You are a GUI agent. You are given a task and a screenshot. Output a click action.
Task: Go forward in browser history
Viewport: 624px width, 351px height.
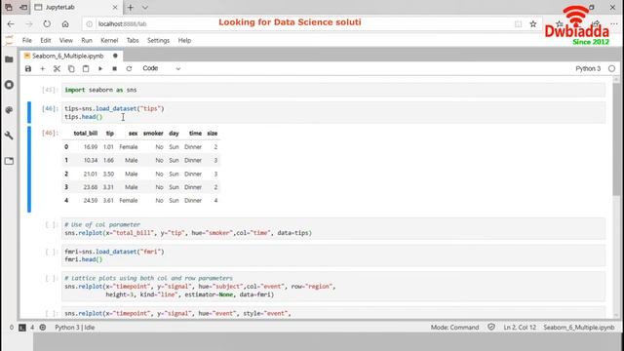[29, 24]
